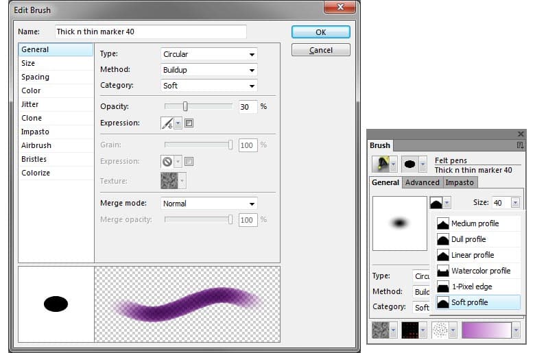Click the OK button
Viewport: 535px width, 353px height.
[320, 32]
